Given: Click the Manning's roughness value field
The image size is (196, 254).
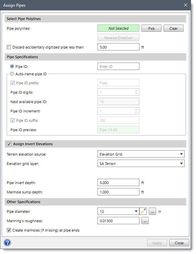Looking at the screenshot, I should coord(118,221).
